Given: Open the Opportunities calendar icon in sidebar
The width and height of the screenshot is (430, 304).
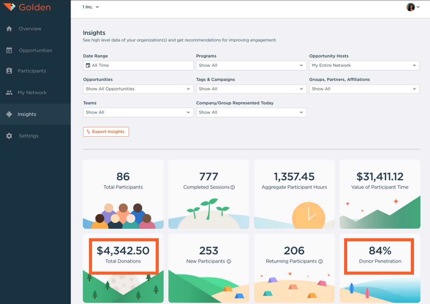Looking at the screenshot, I should [x=9, y=50].
